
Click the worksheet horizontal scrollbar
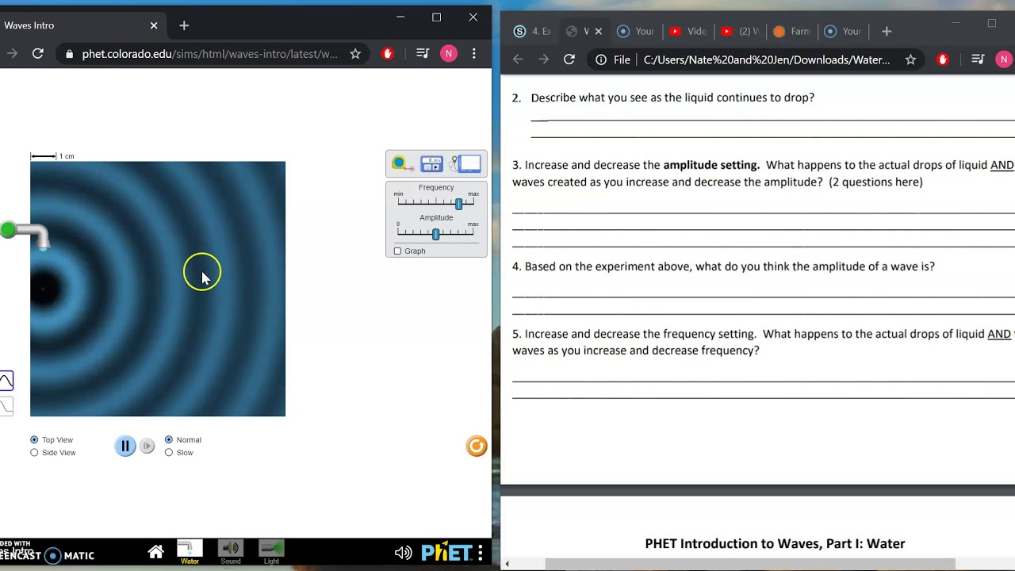[750, 564]
